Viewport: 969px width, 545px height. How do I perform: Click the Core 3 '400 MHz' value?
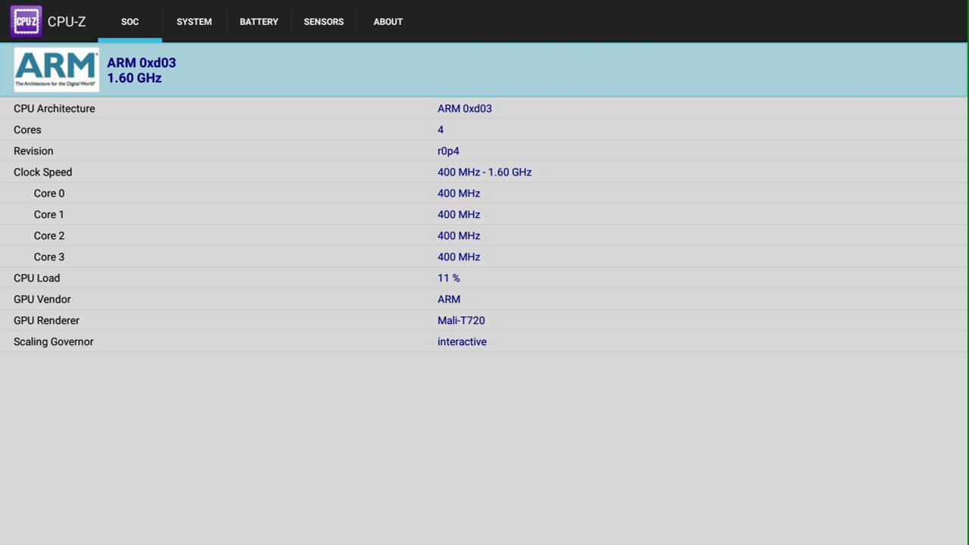pos(459,257)
